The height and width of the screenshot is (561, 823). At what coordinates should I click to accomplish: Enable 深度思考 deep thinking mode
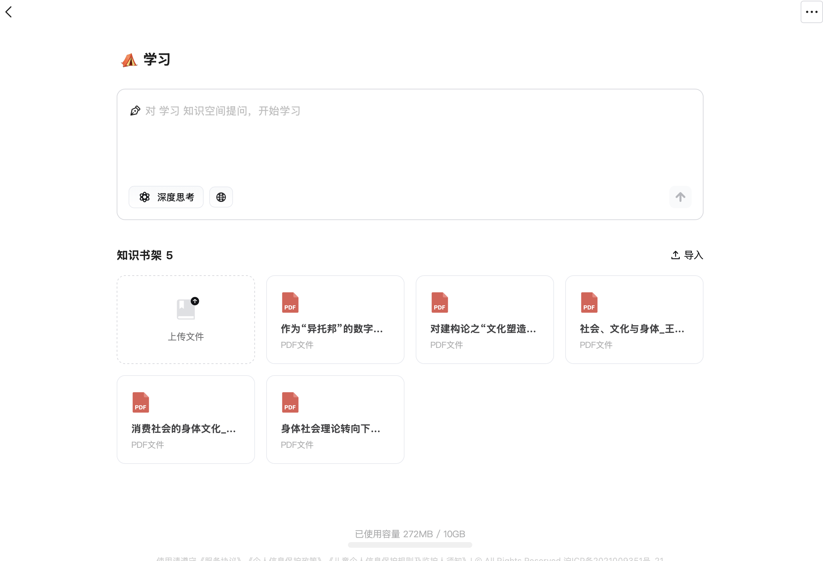[x=166, y=197]
